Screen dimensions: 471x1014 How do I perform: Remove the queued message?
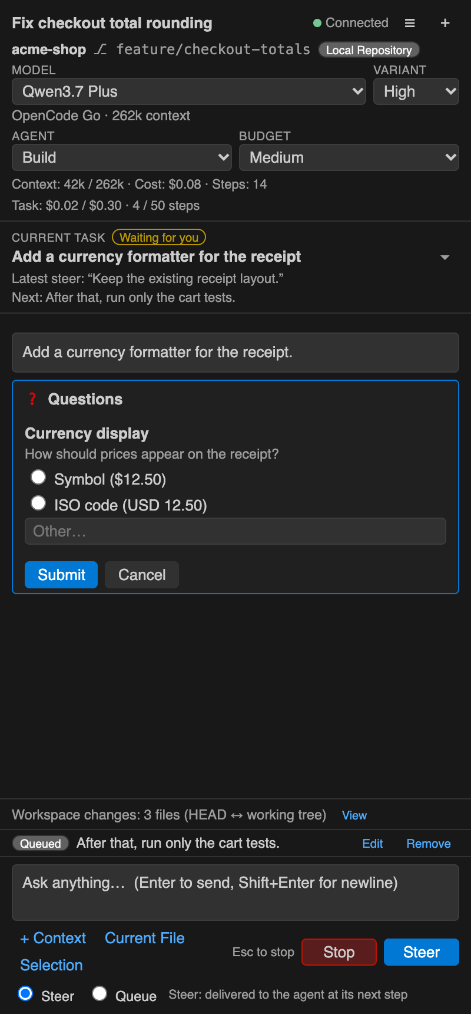(x=429, y=844)
